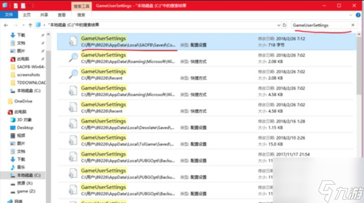Image resolution: width=364 pixels, height=203 pixels.
Task: Select the 搜索 ribbon tab
Action: [81, 15]
